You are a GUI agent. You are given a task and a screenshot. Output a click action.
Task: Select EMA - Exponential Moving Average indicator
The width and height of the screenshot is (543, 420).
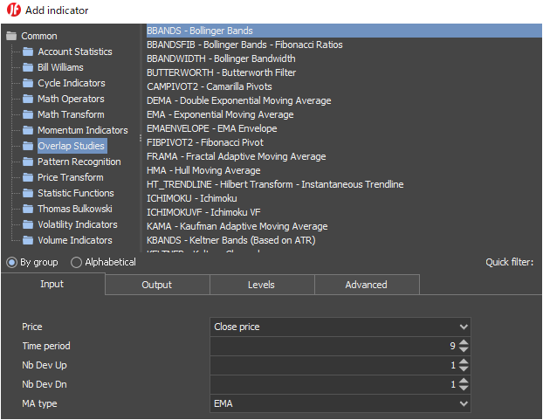[x=220, y=114]
